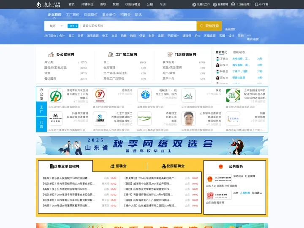
Task: Select the 招聘会 search tab
Action: (125, 15)
